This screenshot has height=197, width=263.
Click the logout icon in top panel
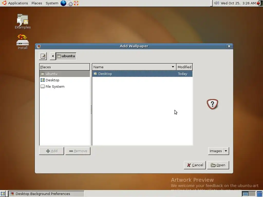pyautogui.click(x=259, y=3)
